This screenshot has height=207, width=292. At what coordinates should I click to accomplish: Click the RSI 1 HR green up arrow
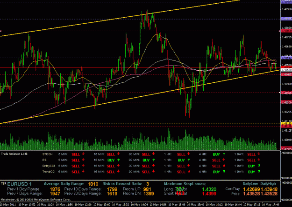pos(189,160)
